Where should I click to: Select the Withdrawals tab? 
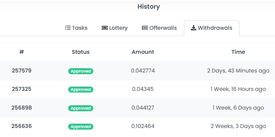(212, 28)
